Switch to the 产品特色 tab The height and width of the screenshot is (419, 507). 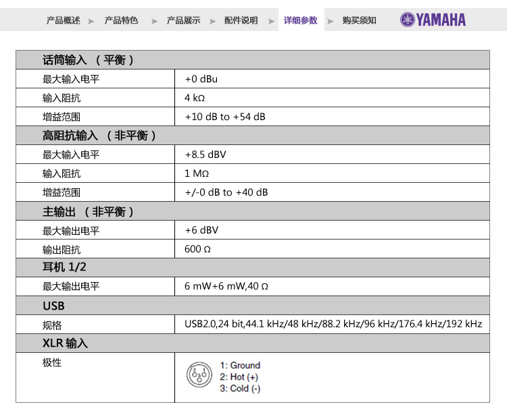click(121, 20)
